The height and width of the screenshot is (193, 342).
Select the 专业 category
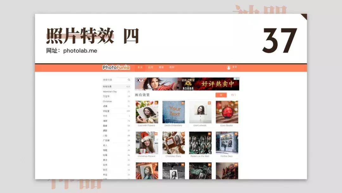[x=117, y=175]
